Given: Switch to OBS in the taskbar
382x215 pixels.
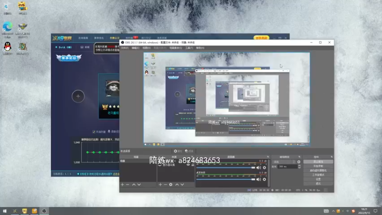Looking at the screenshot, I should 44,211.
